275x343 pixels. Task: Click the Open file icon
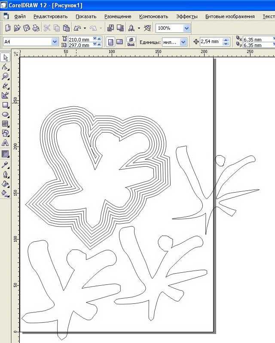pyautogui.click(x=17, y=28)
